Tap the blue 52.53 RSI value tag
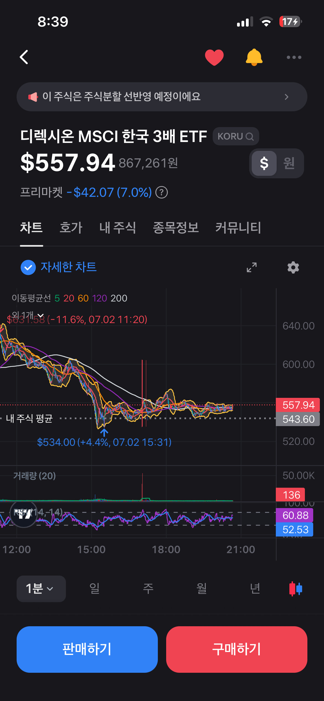 [x=295, y=529]
